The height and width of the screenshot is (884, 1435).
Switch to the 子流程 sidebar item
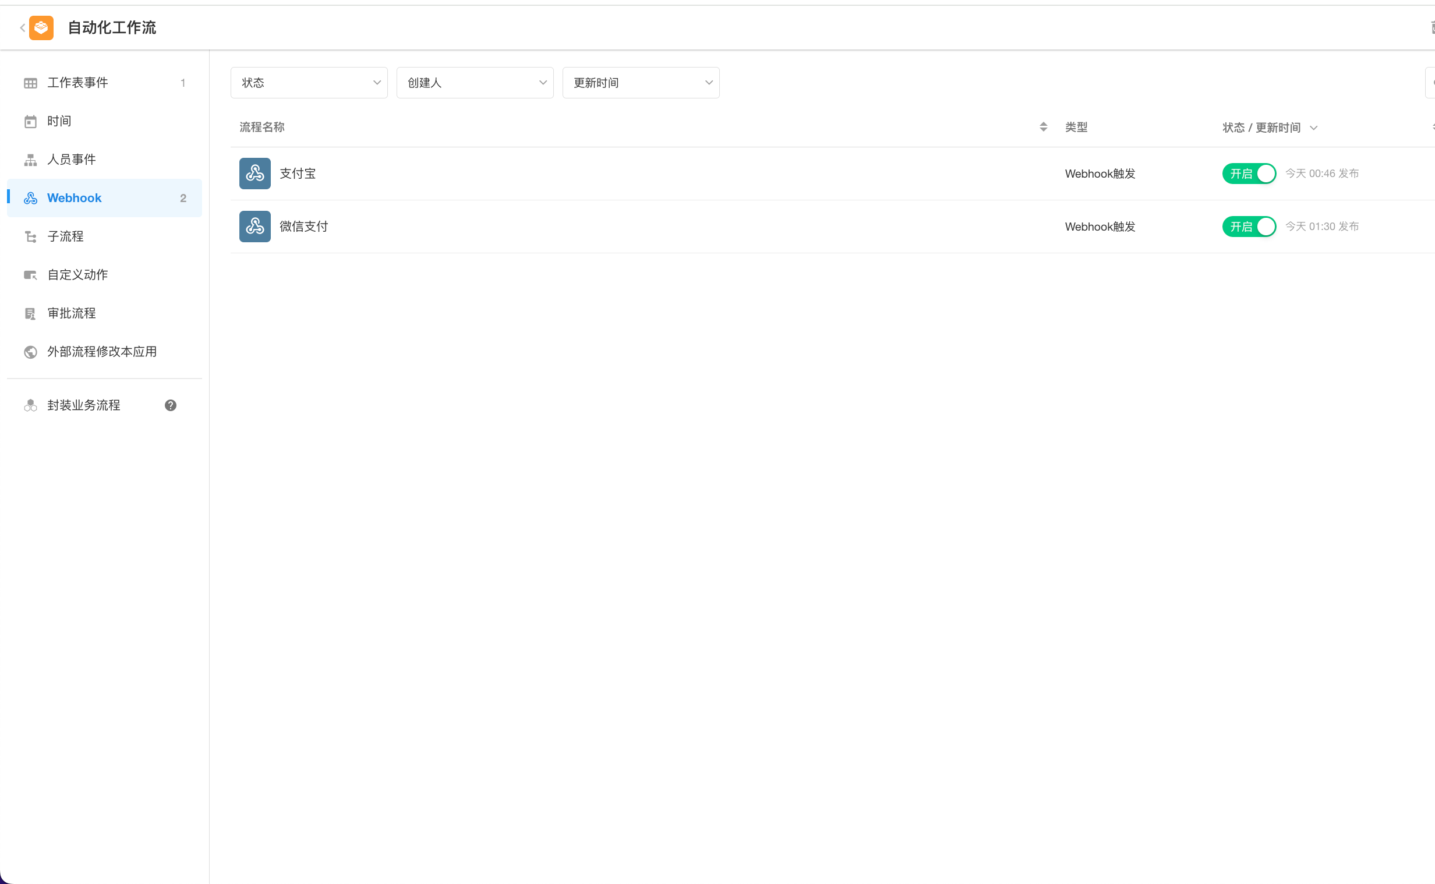tap(65, 236)
